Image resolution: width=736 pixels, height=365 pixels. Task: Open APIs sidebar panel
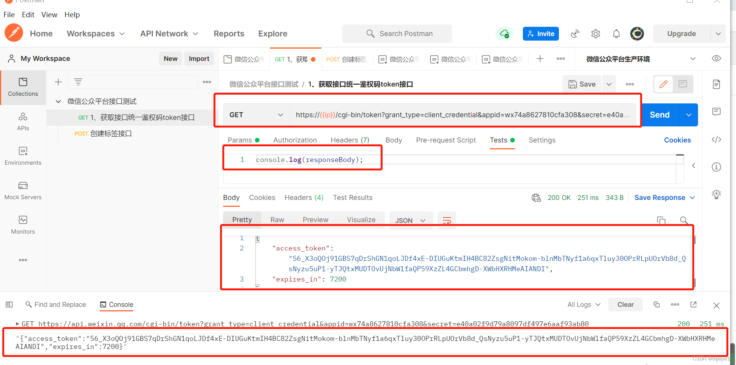click(x=23, y=122)
